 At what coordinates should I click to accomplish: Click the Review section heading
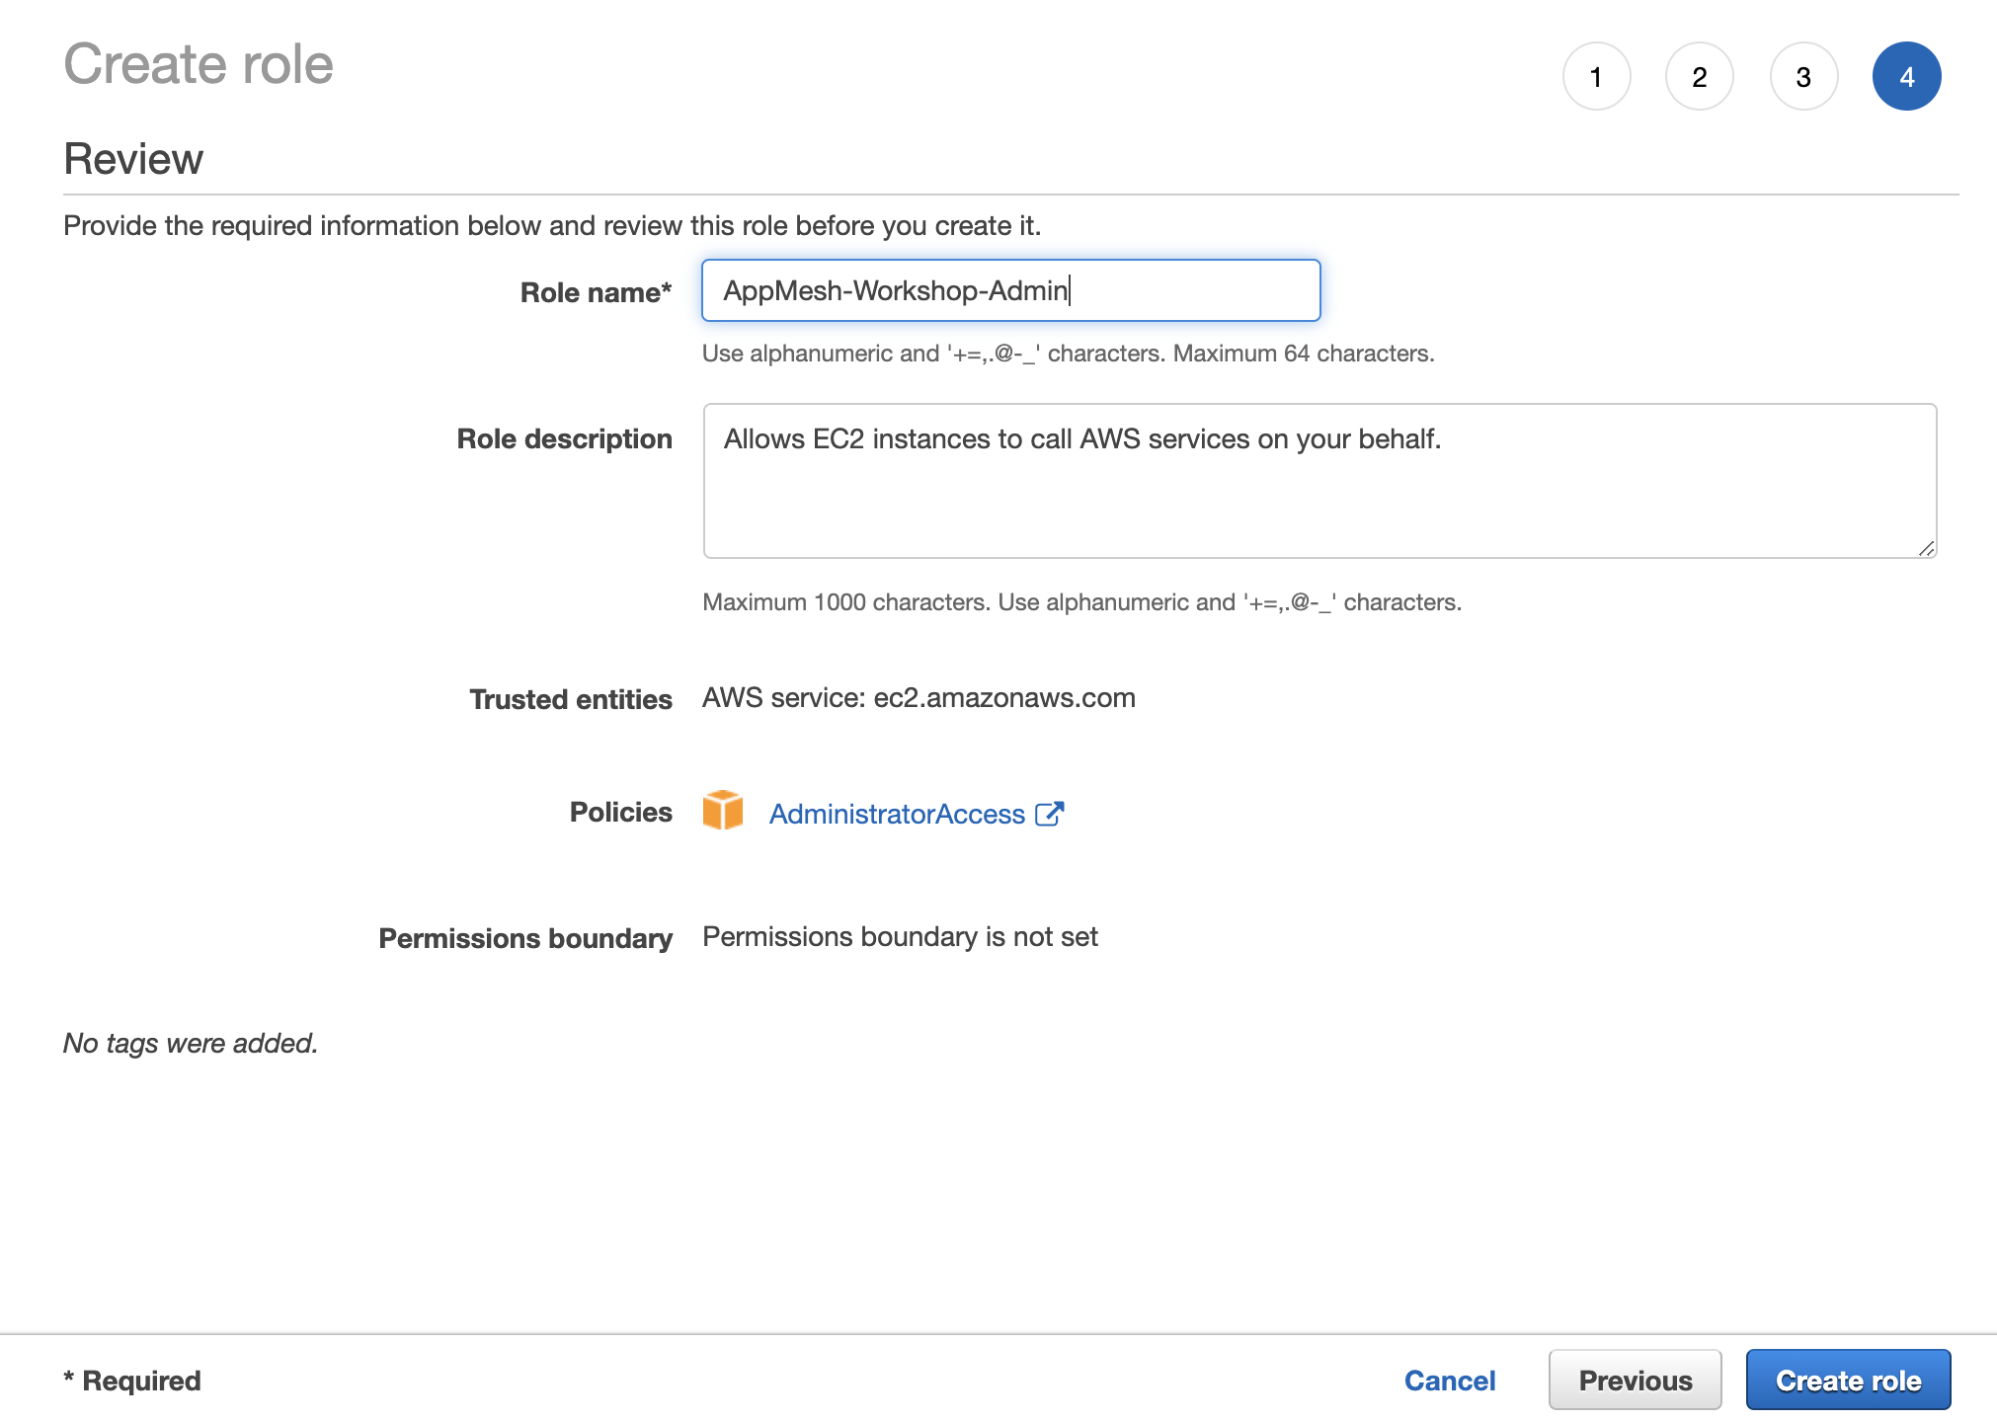tap(133, 159)
